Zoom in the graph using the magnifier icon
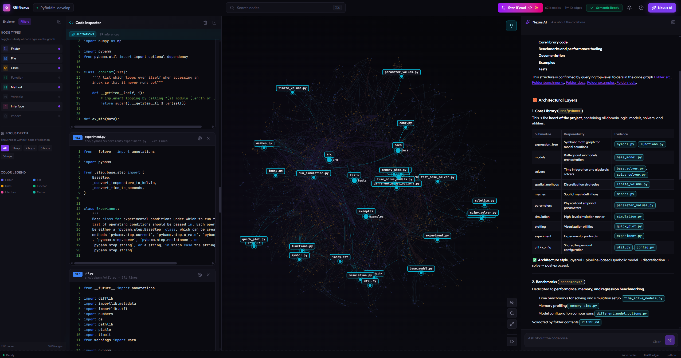 tap(512, 302)
